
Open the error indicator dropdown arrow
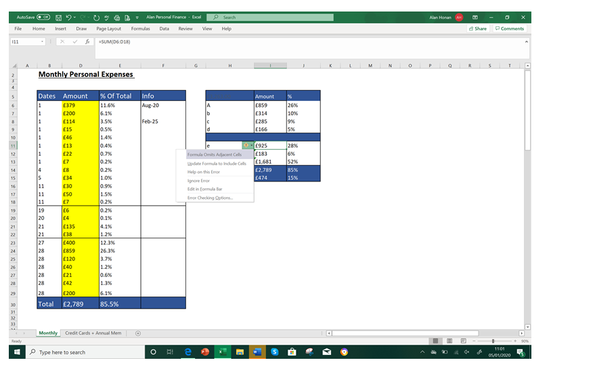tap(251, 146)
